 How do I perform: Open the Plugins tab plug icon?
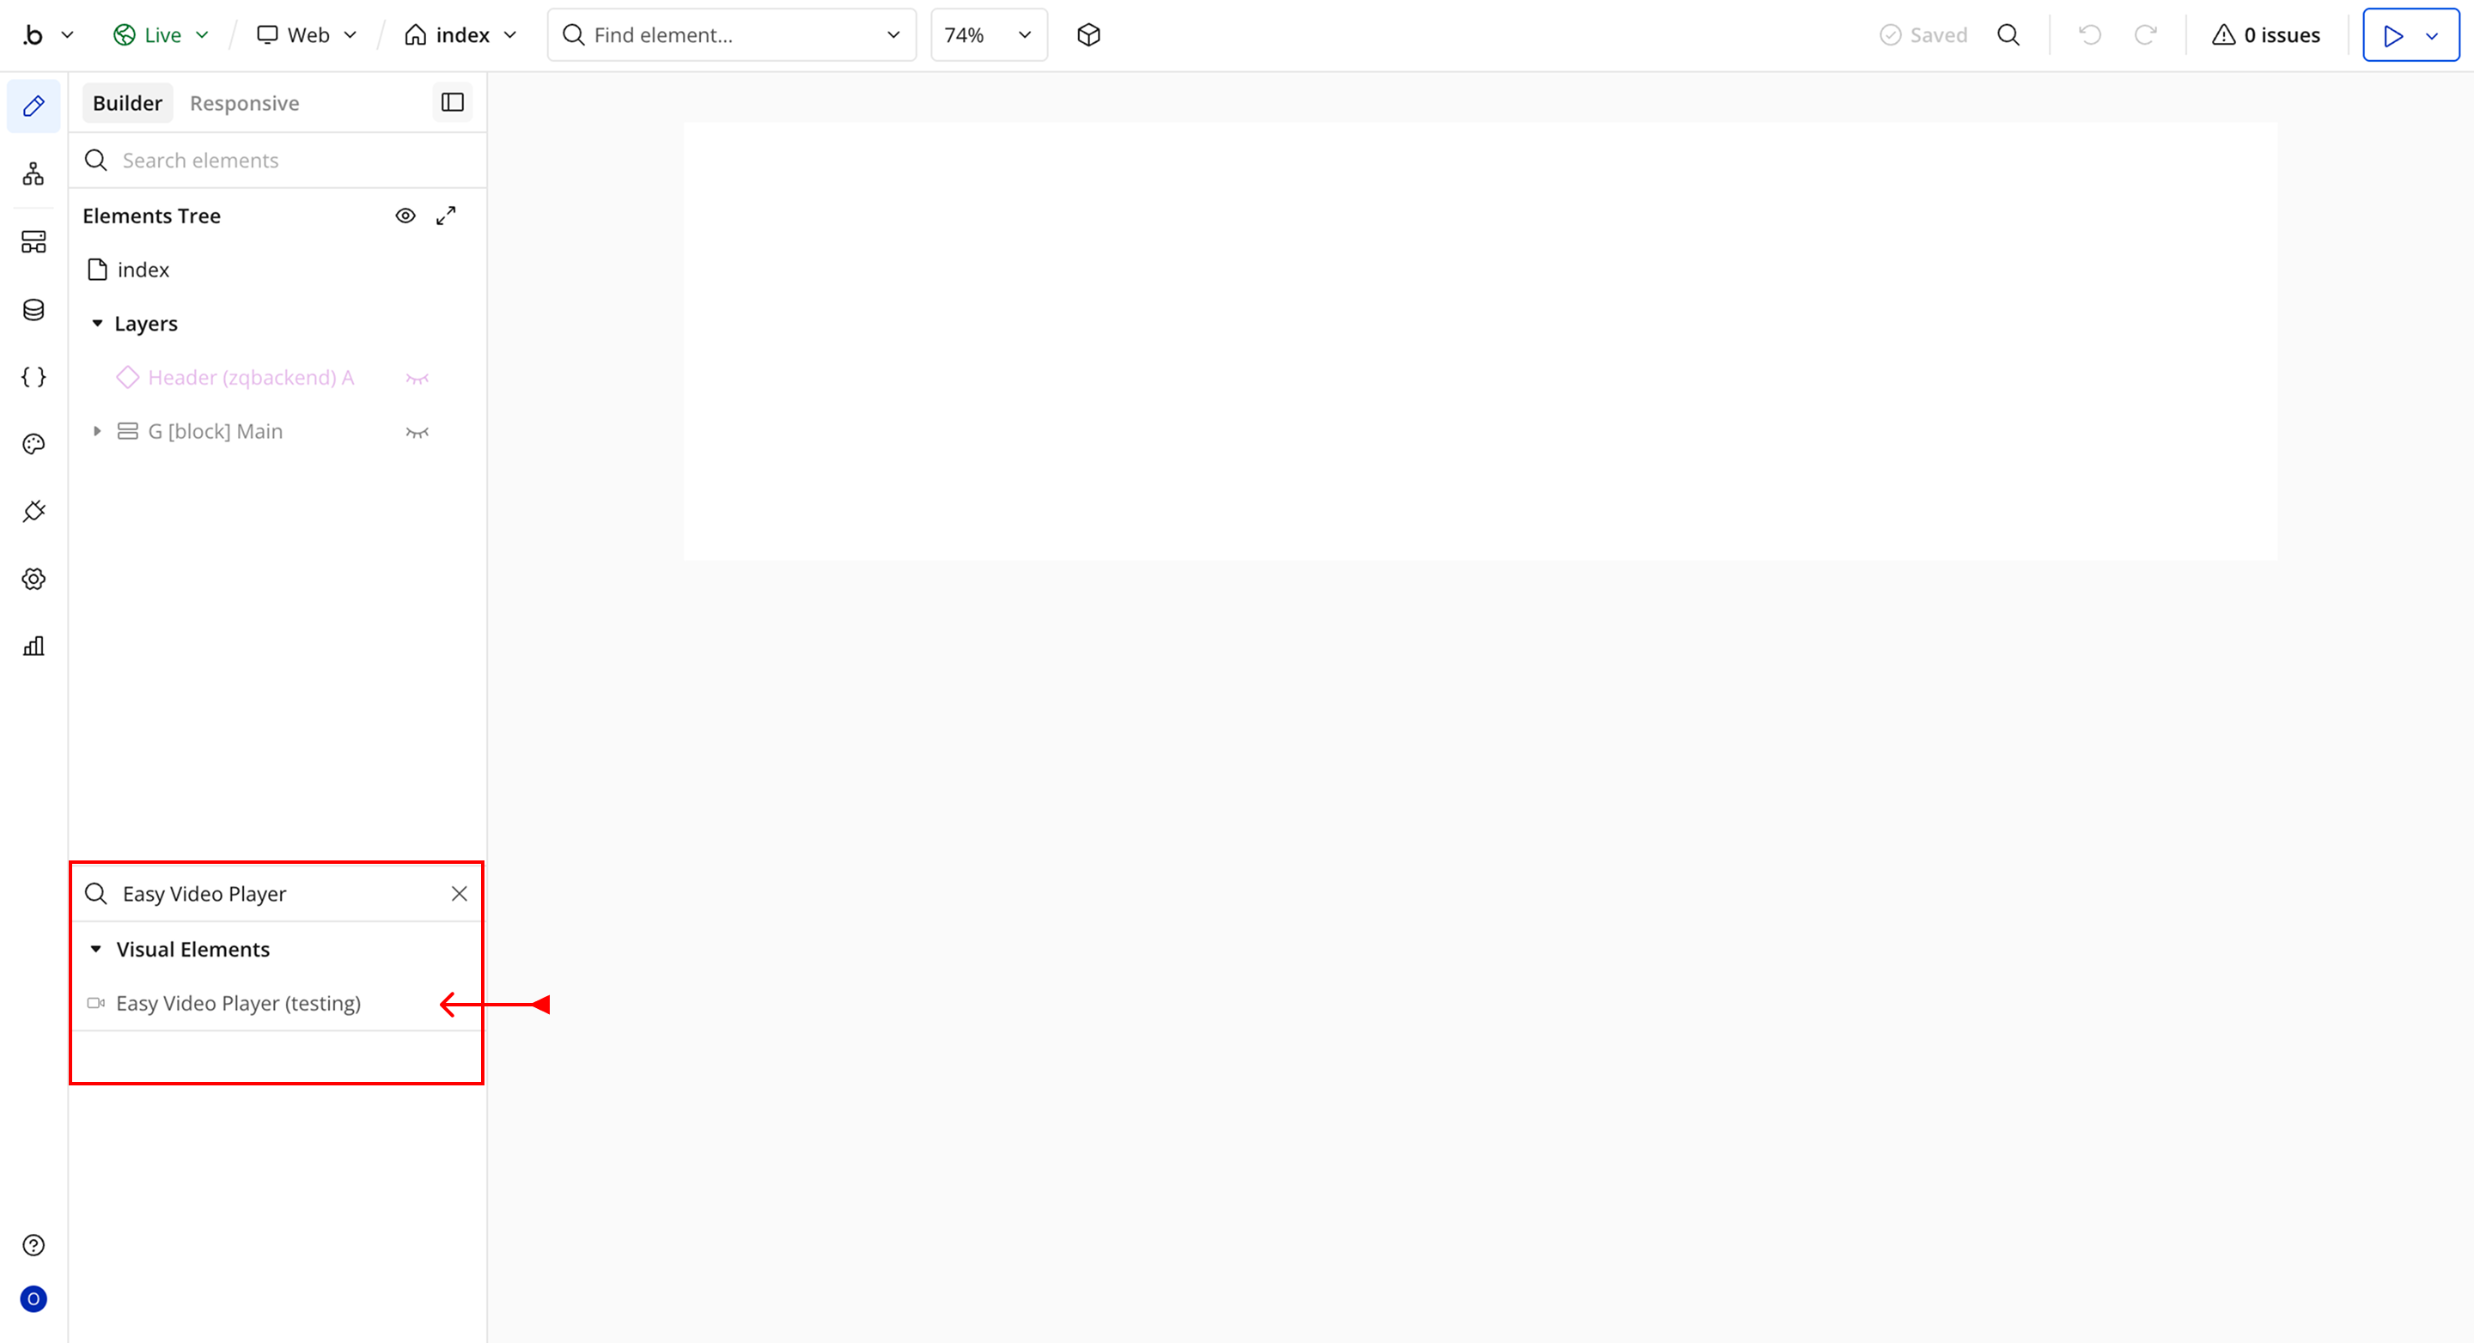[34, 512]
